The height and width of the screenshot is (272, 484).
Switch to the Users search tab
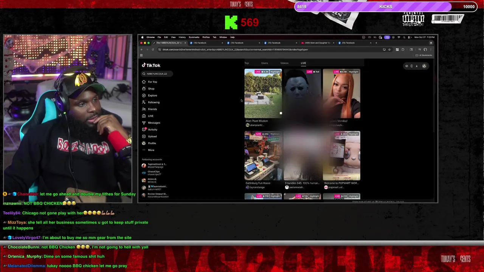(265, 63)
